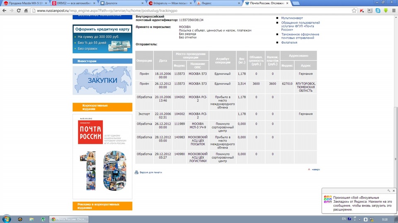Open Реклама в корпоративных изданиях button
Viewport: 398px width, 223px height.
102,206
